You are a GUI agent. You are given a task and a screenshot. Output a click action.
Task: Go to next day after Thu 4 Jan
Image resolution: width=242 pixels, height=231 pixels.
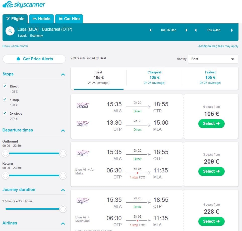(232, 30)
